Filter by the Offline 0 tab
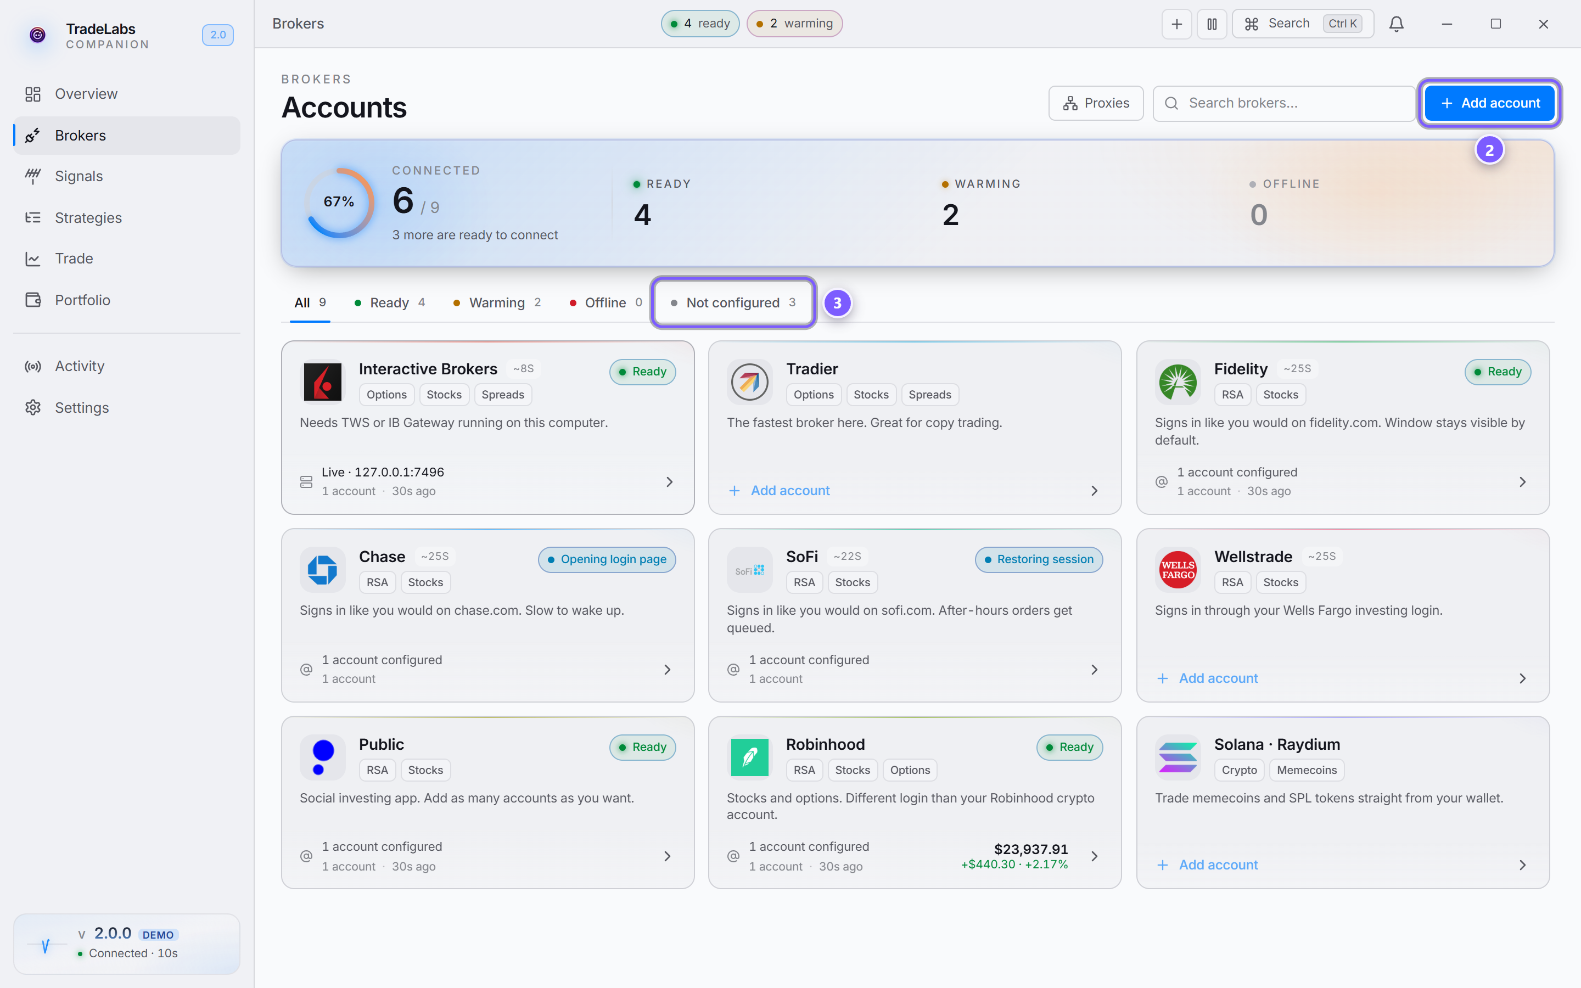The height and width of the screenshot is (988, 1581). coord(606,302)
